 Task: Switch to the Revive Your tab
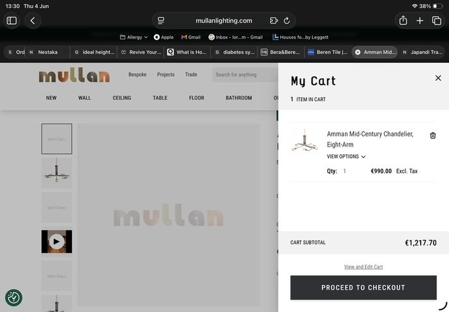141,52
